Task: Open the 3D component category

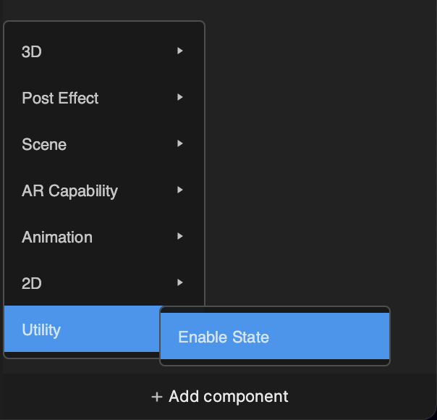Action: (x=104, y=51)
